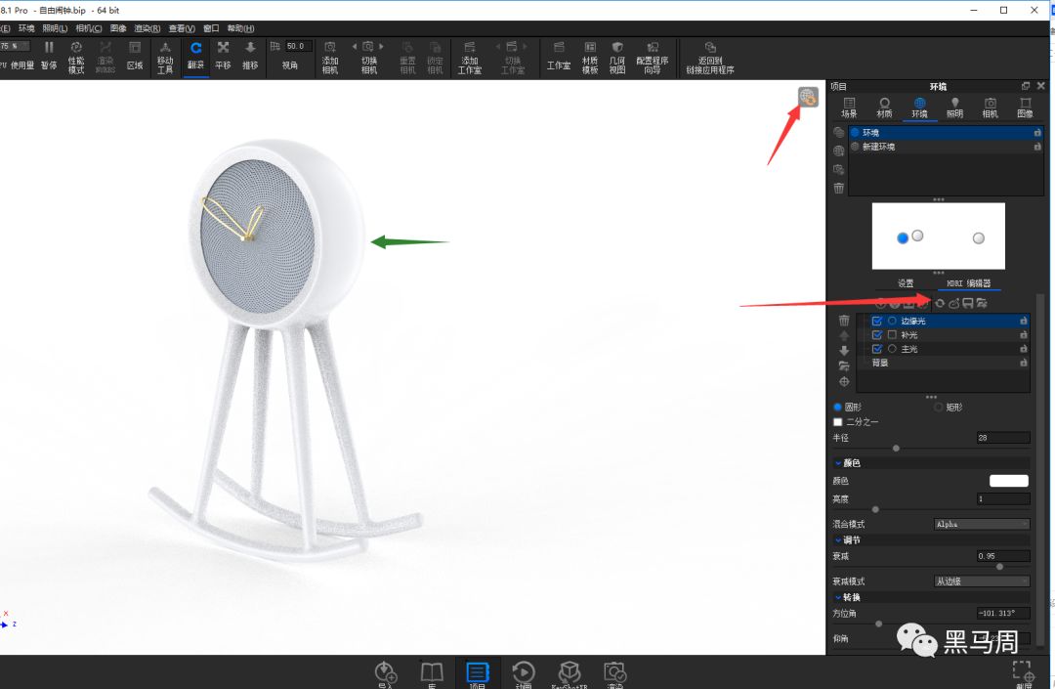
Task: Open the 库 library in the bottom bar
Action: (432, 673)
